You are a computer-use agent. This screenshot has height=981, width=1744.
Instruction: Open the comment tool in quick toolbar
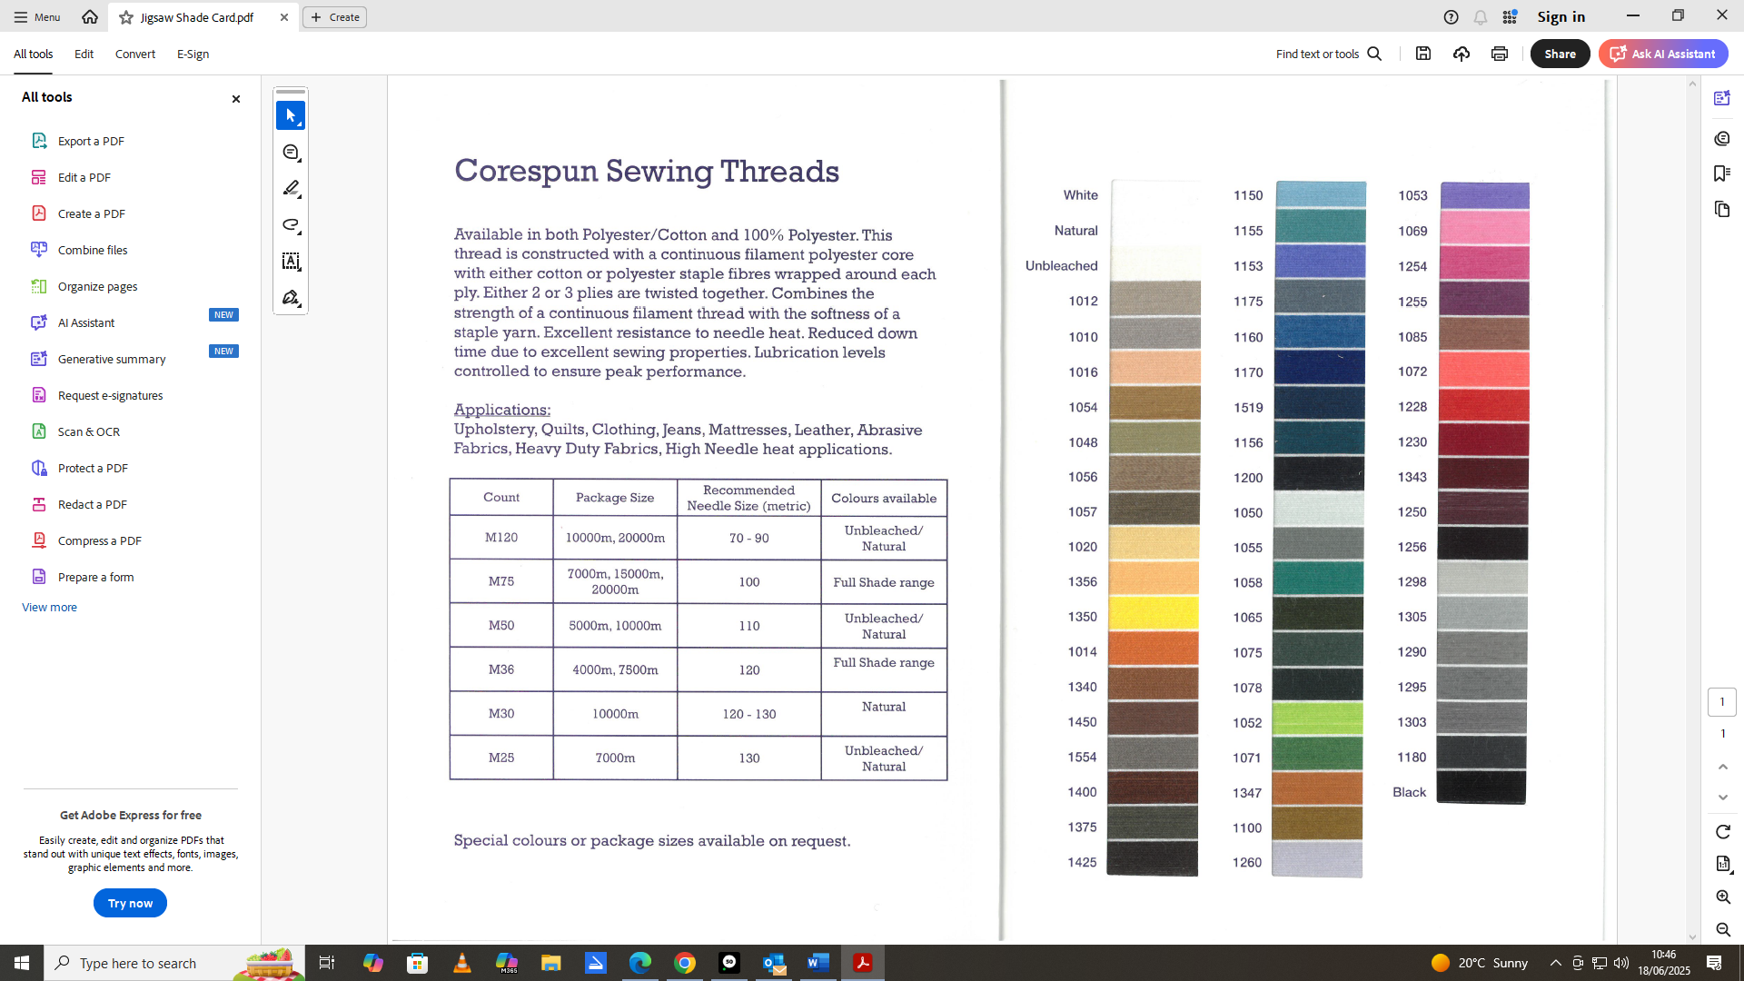(x=291, y=153)
